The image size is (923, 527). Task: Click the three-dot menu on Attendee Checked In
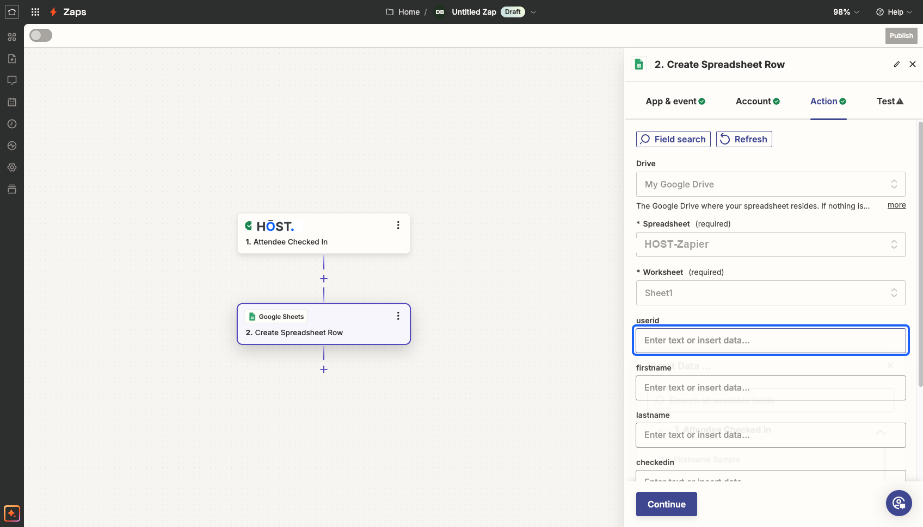pos(398,225)
